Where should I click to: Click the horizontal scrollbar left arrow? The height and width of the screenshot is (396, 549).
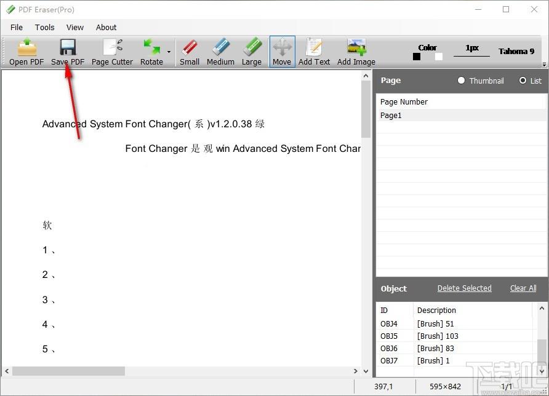(x=7, y=371)
